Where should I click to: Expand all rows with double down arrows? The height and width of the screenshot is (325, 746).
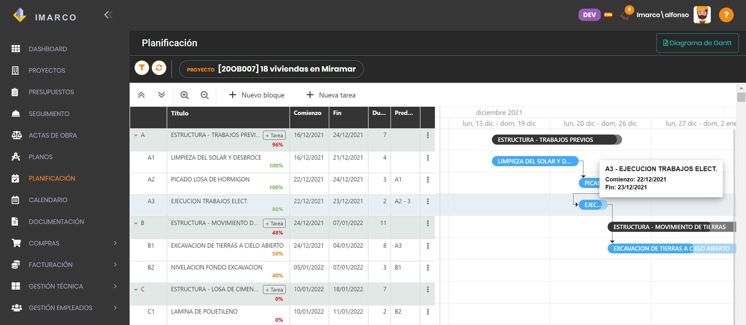161,95
